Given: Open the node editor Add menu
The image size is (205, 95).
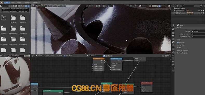Looking at the screenshot, I should (x=57, y=56).
